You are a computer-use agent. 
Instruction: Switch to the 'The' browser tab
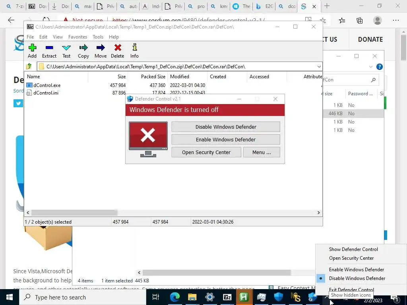[241, 6]
